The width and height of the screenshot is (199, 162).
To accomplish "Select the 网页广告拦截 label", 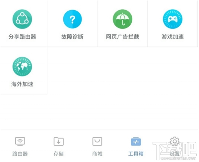I will [122, 37].
